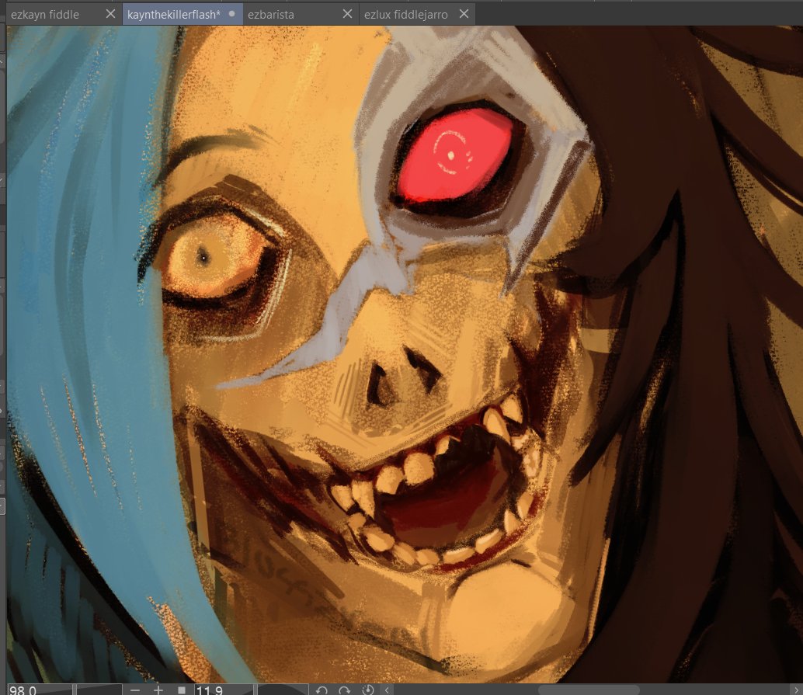Screen dimensions: 803x695
Task: Click the 11.9 zoom percentage field
Action: (210, 690)
